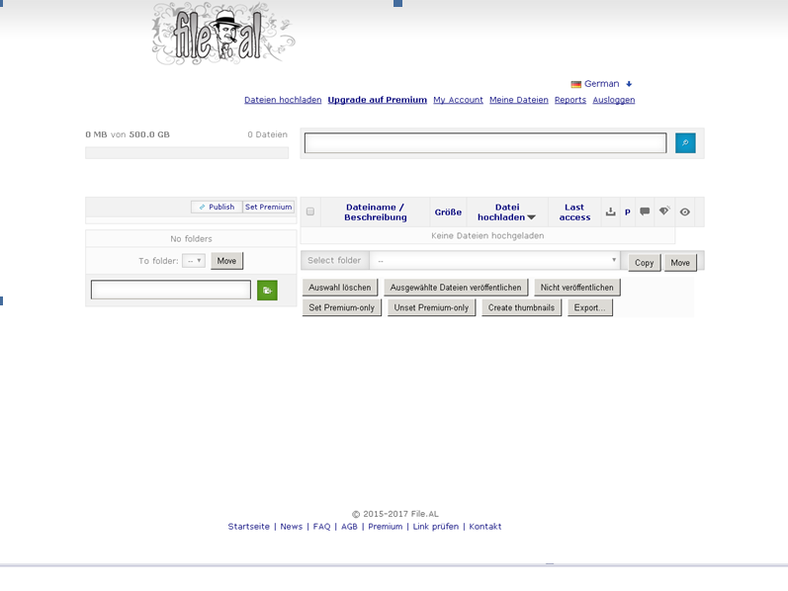This screenshot has height=591, width=788.
Task: Click the storage usage progress bar
Action: tap(187, 153)
